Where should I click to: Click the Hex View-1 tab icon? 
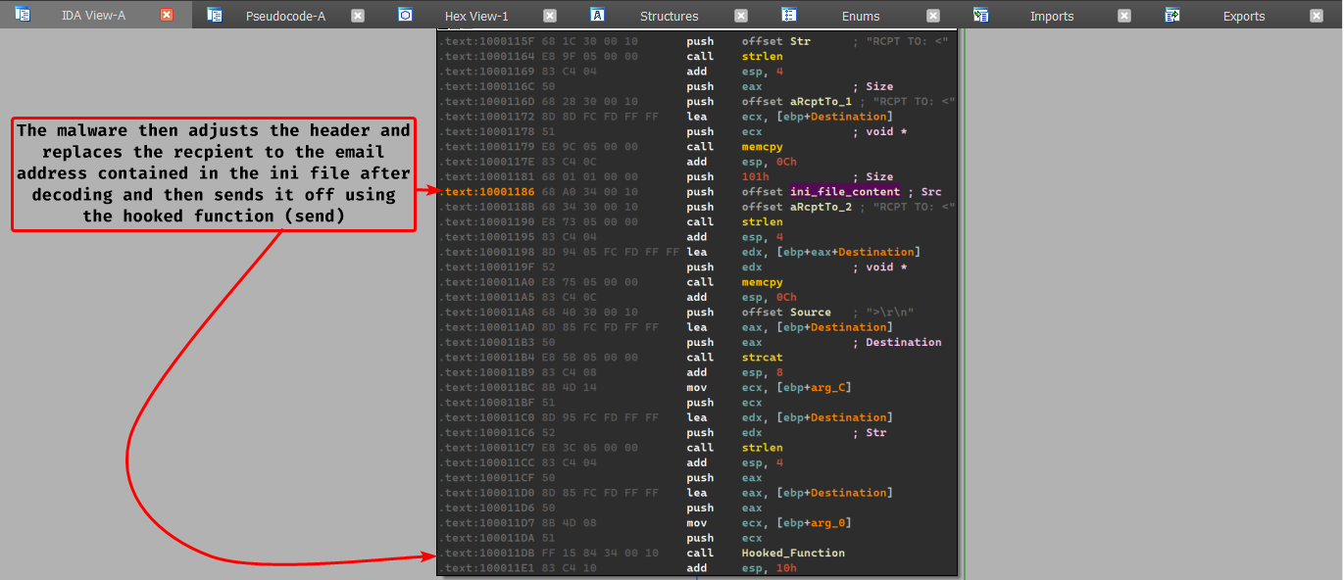(406, 15)
